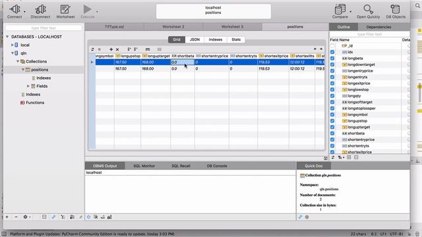Collapse the Collections folder

point(18,61)
